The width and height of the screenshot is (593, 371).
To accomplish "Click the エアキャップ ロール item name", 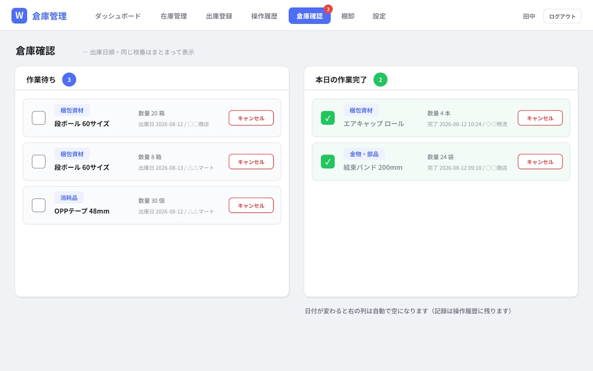I will [374, 124].
